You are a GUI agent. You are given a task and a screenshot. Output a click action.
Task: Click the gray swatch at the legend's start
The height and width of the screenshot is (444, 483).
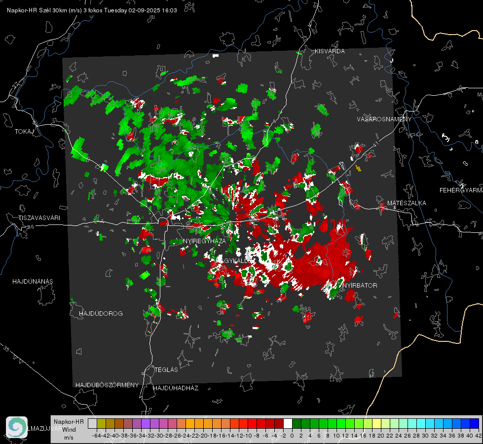tap(92, 423)
